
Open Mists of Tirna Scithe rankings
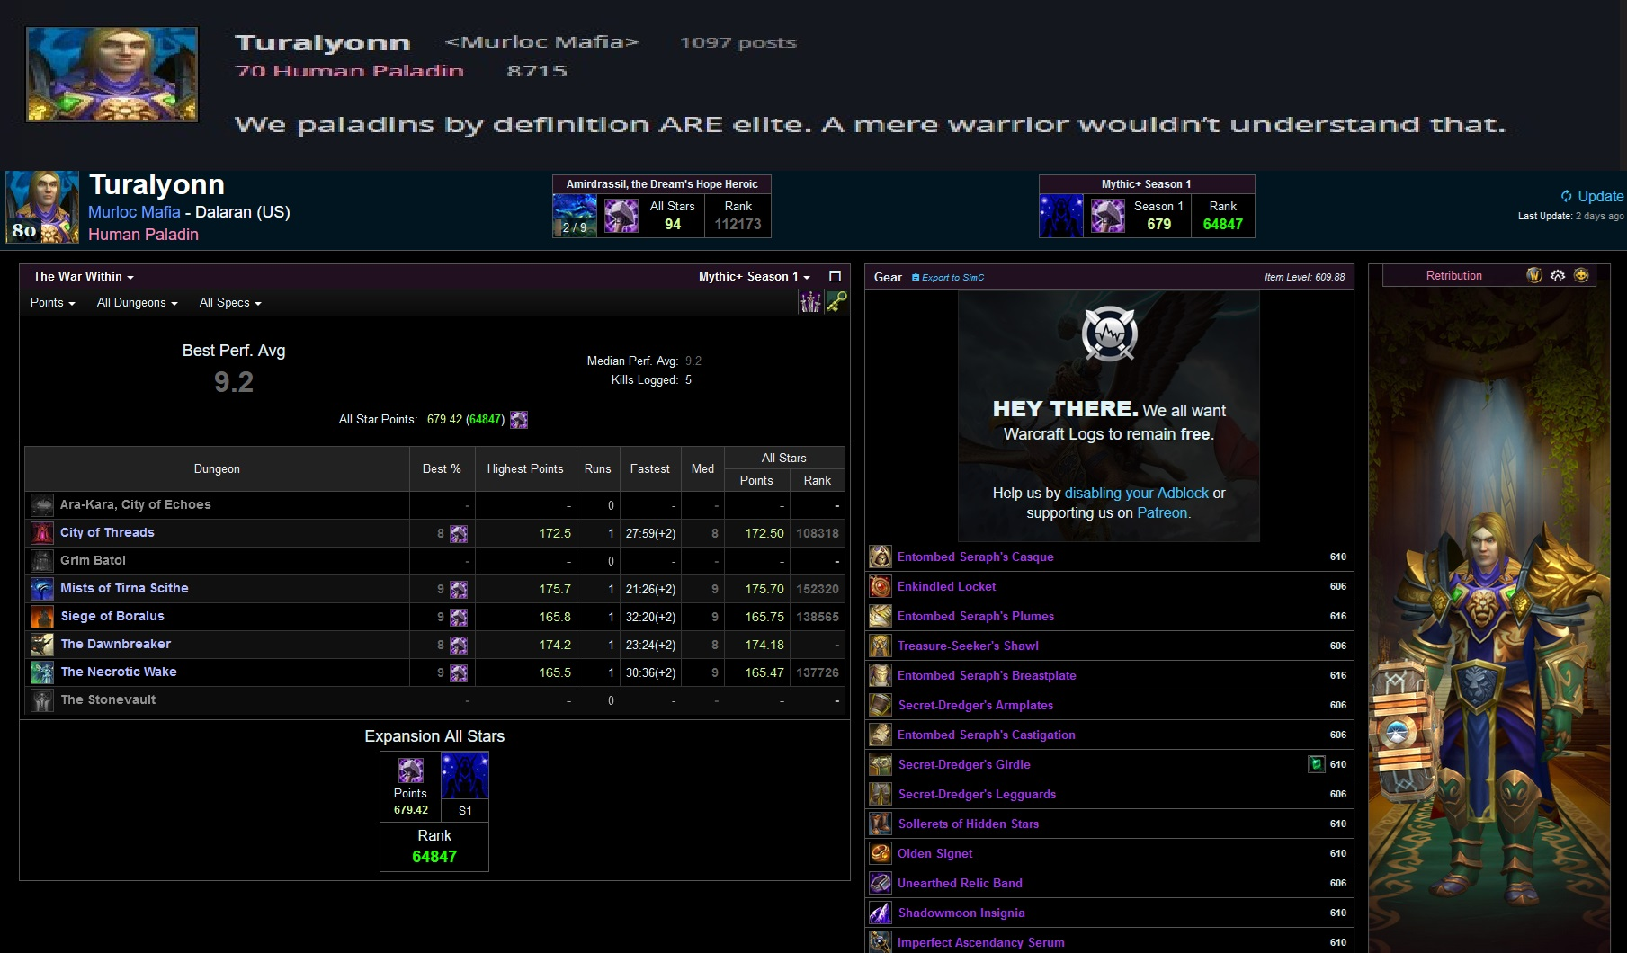pyautogui.click(x=124, y=588)
